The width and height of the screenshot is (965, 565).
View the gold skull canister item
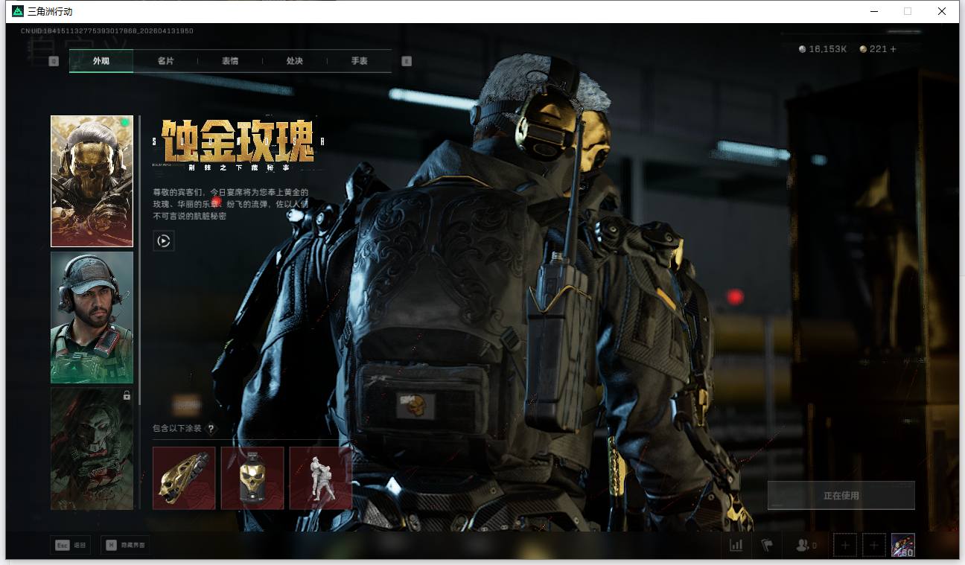tap(252, 478)
